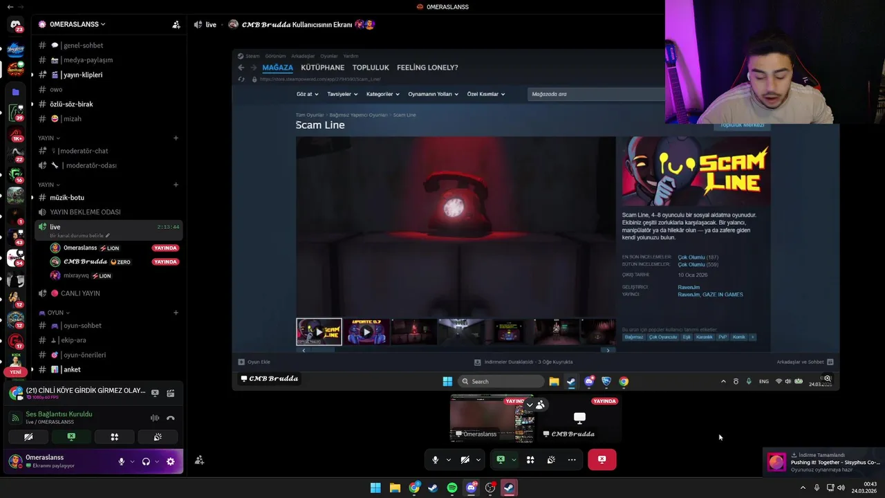Open FEELING LONELY? tab in Steam
Viewport: 885px width, 498px height.
coord(427,68)
